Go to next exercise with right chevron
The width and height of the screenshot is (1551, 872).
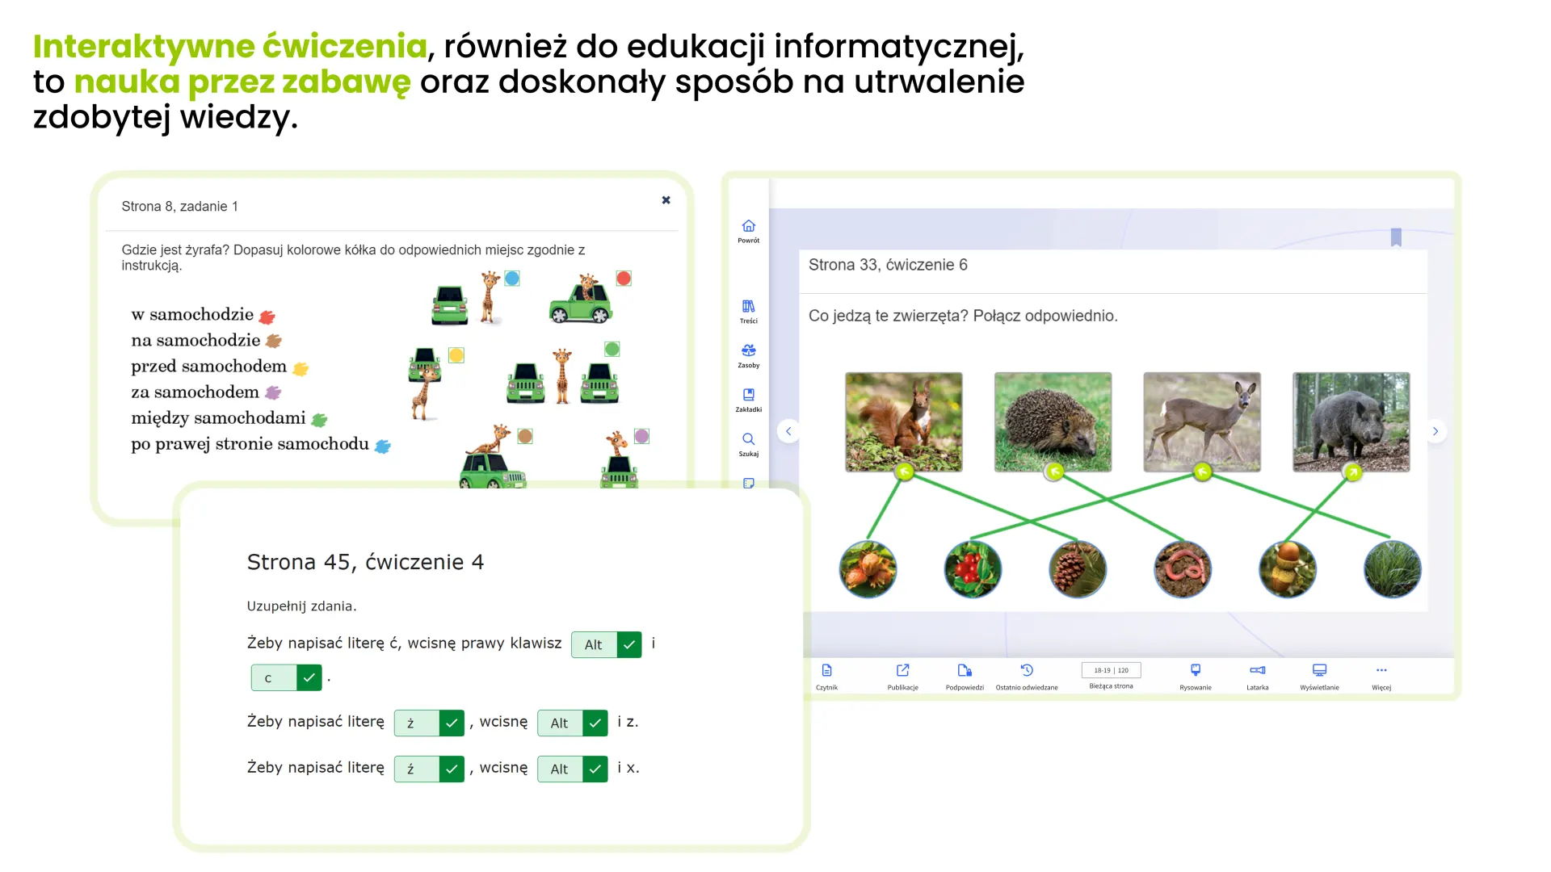tap(1435, 431)
